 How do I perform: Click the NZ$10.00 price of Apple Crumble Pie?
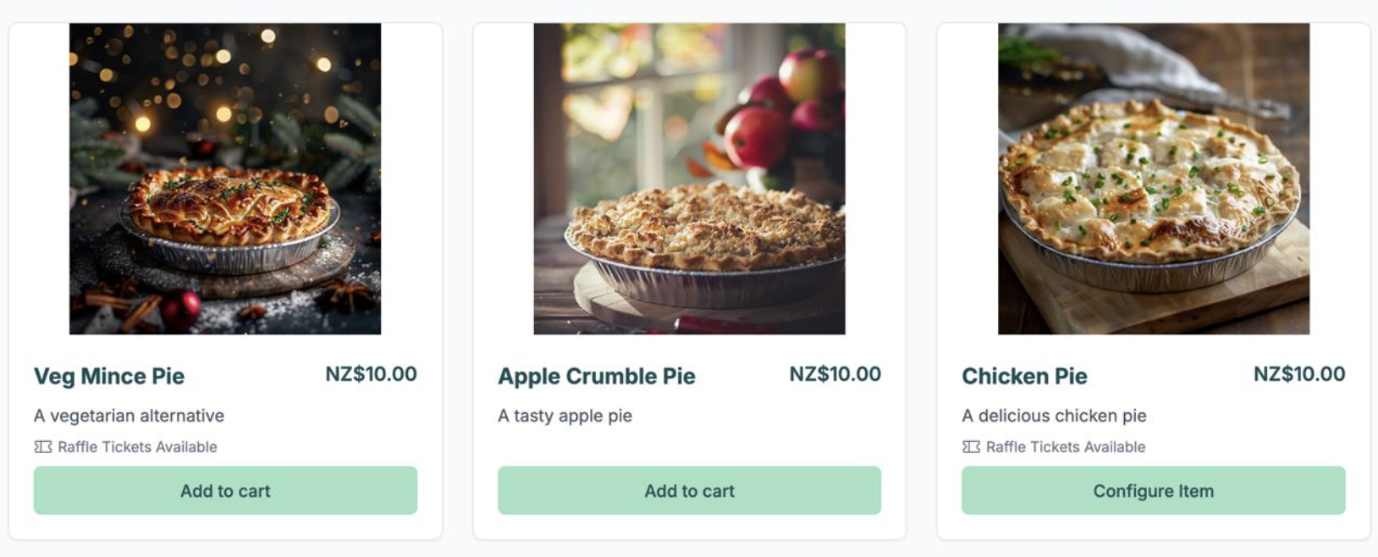835,374
